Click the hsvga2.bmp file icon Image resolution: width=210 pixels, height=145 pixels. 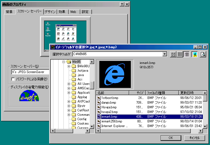pos(99,112)
